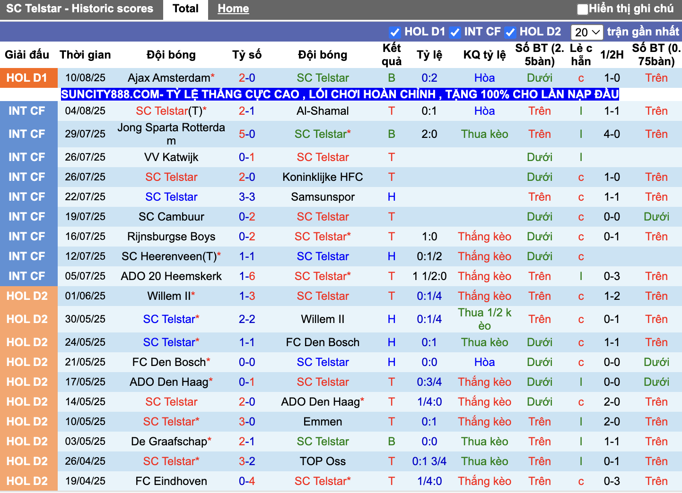
Task: Click the KQ tỷ lệ column header
Action: 485,55
